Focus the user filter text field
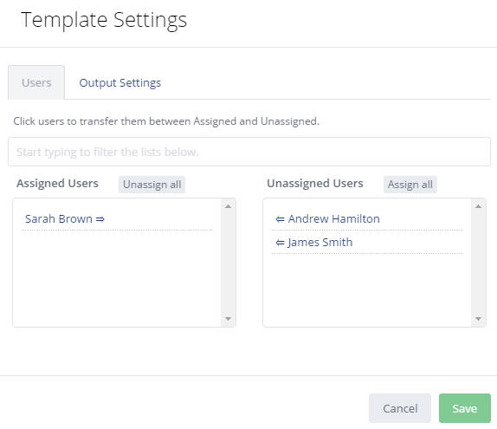This screenshot has height=429, width=497. pos(249,152)
